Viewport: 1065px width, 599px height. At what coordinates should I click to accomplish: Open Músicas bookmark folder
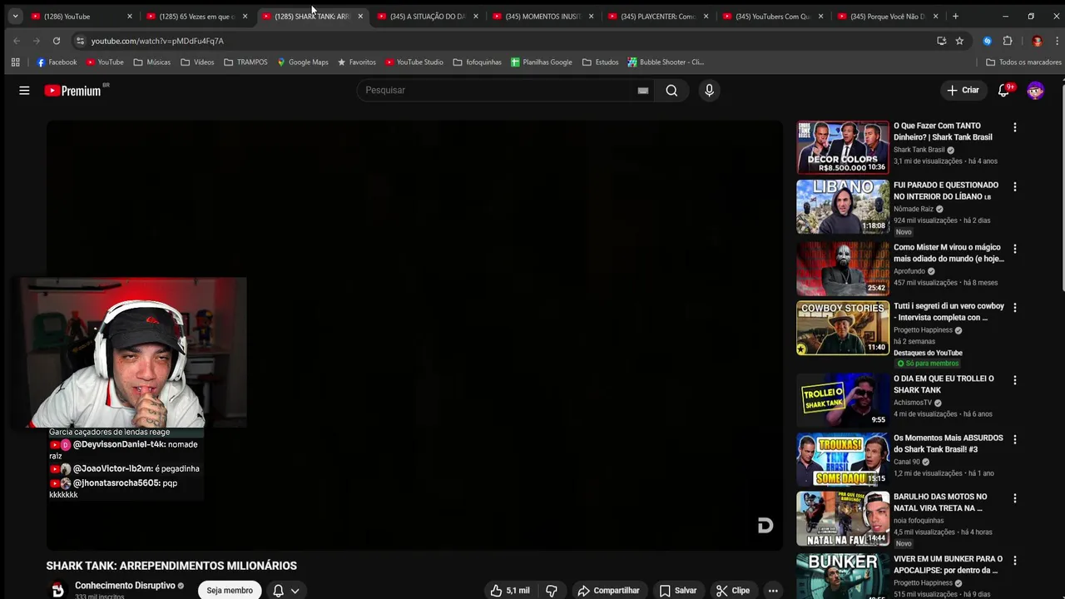(151, 62)
